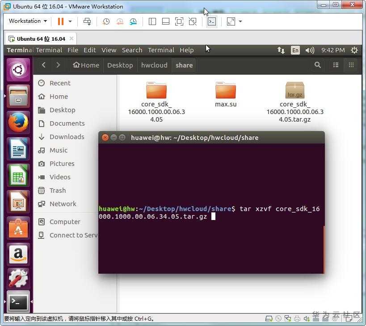Expand the stretch display dropdown arrow
The width and height of the screenshot is (366, 326).
pyautogui.click(x=240, y=21)
